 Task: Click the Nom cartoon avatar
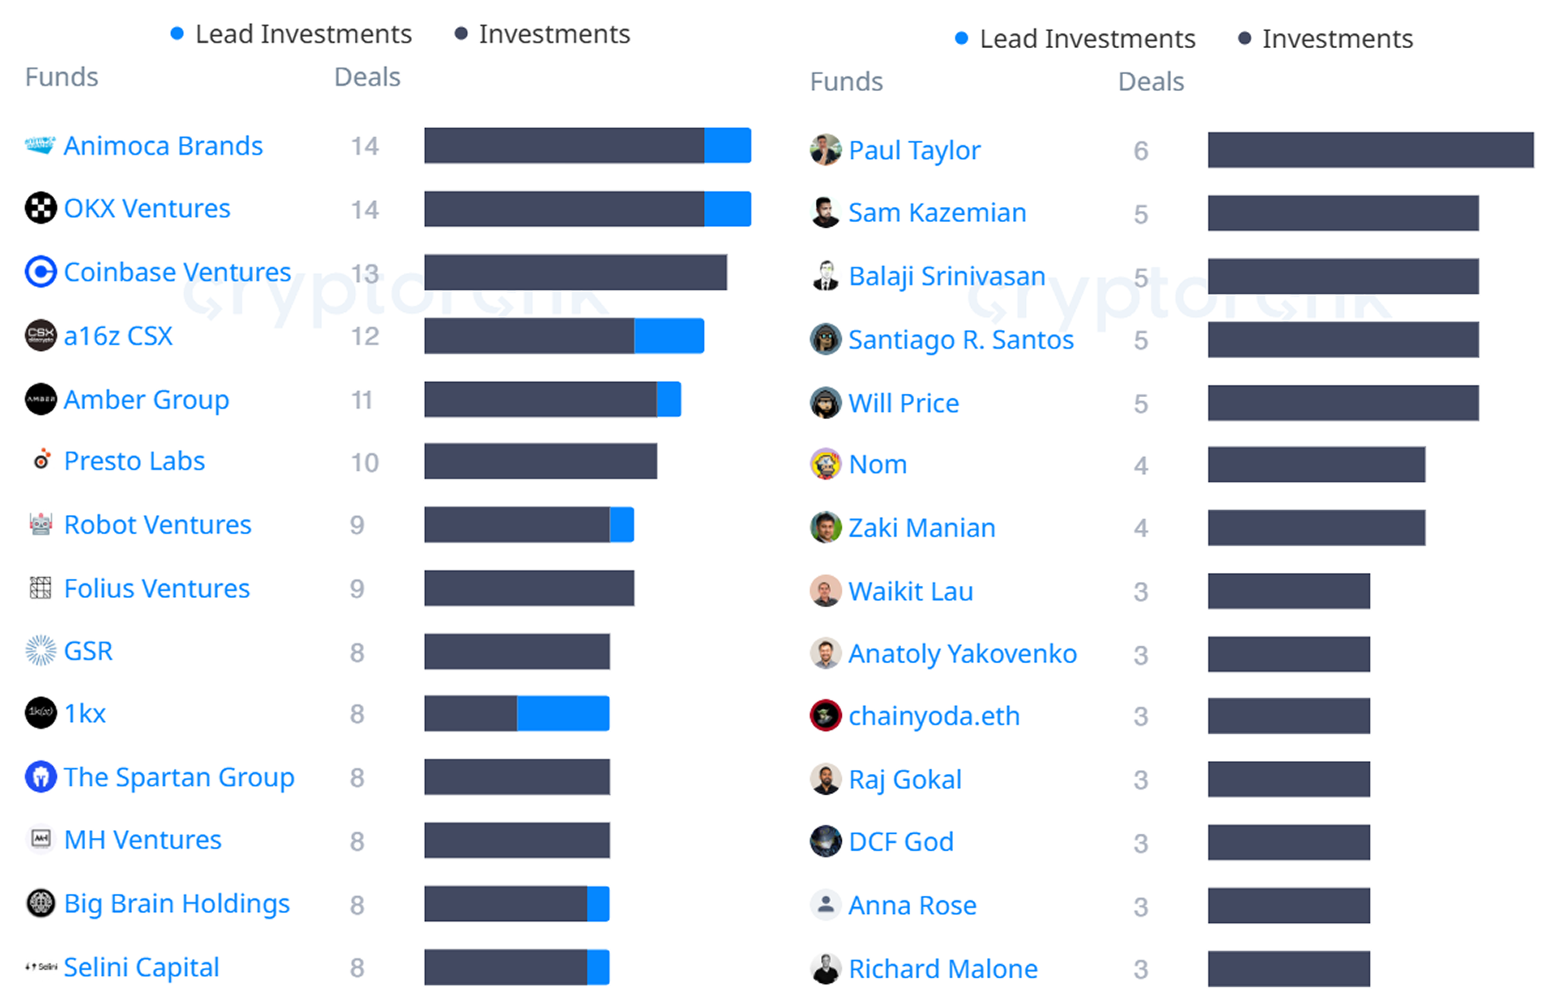click(x=825, y=464)
